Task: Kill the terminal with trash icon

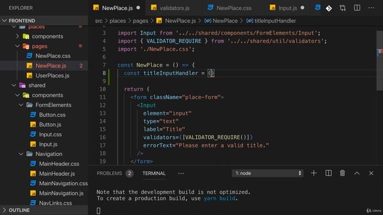Action: tap(342, 173)
